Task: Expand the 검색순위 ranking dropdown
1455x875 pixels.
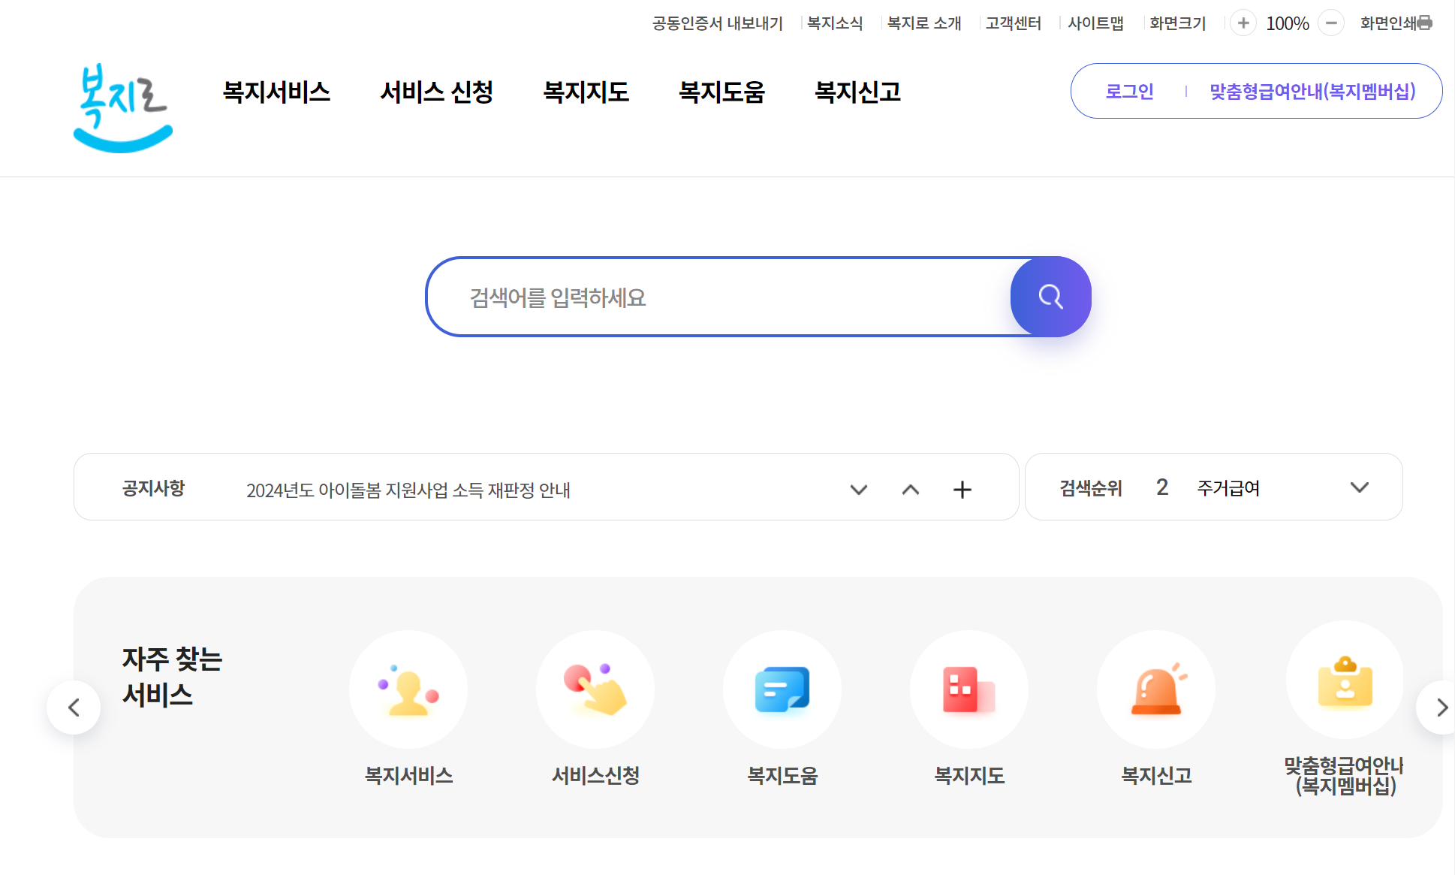Action: click(x=1359, y=487)
